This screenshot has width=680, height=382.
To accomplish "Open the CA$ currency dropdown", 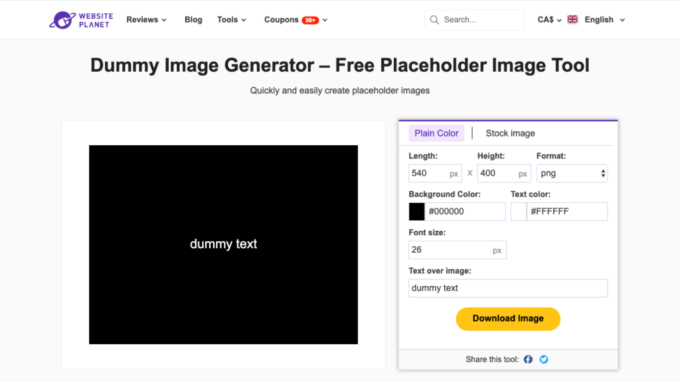I will tap(549, 20).
